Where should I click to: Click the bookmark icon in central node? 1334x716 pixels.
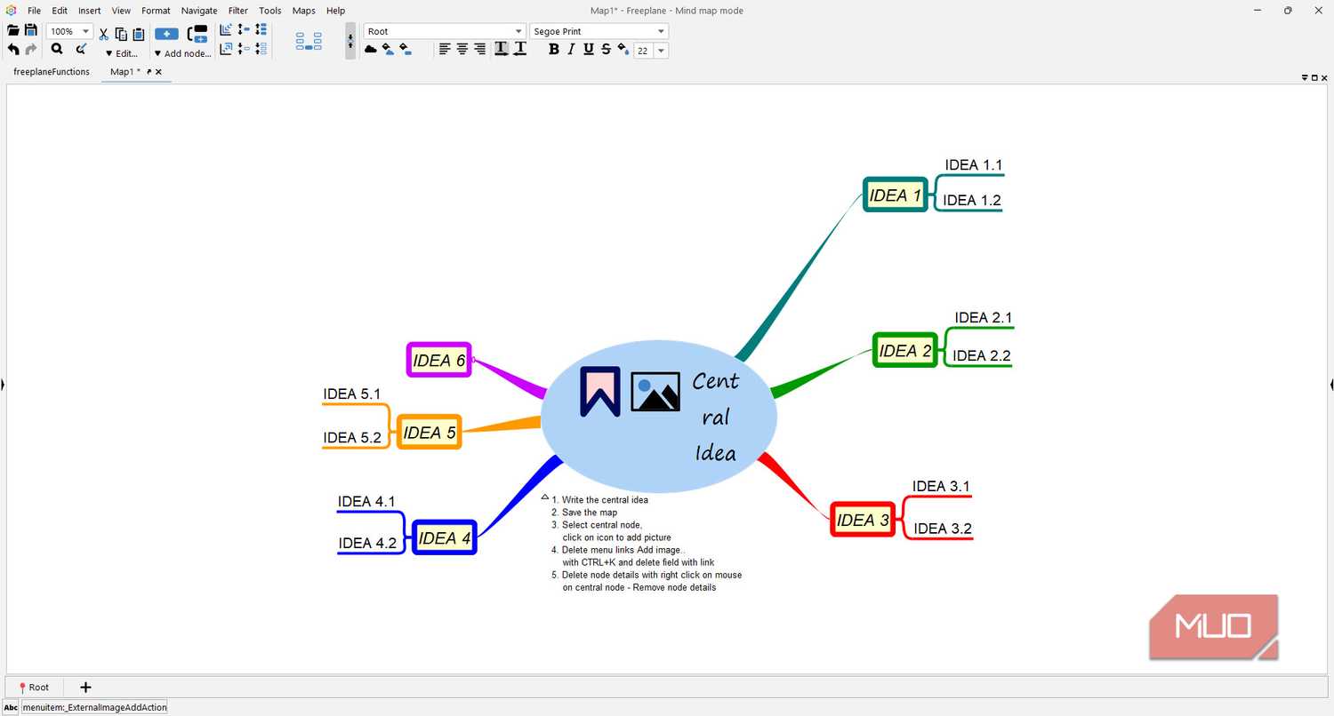click(600, 391)
